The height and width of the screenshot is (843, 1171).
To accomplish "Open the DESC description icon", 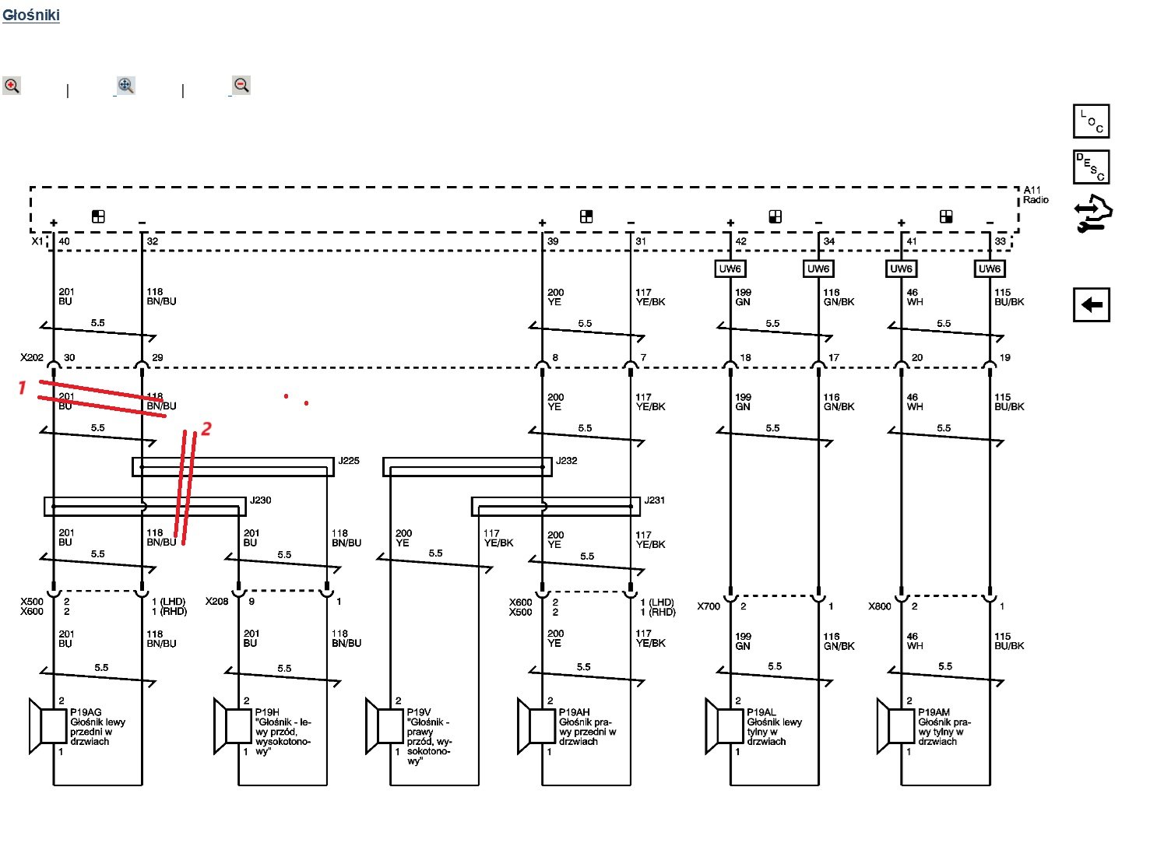I will [1091, 167].
